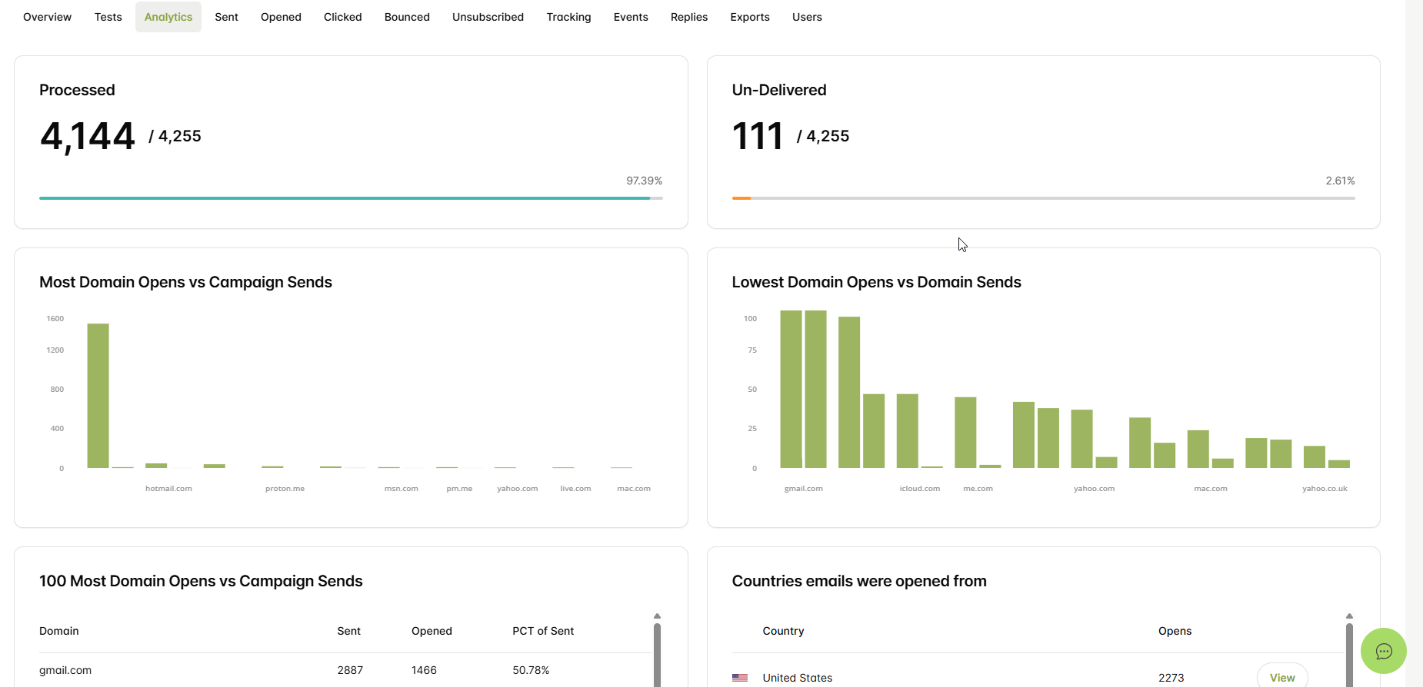Click the Country column header
Screen dimensions: 1423x687
[783, 631]
